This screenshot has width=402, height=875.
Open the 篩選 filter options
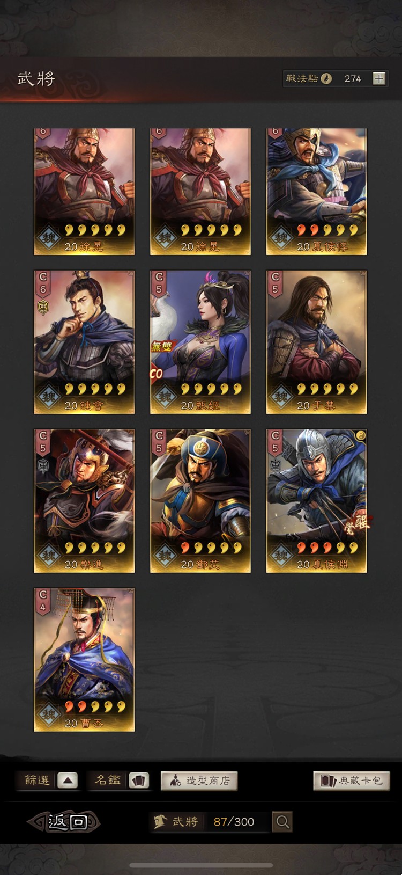pyautogui.click(x=37, y=781)
